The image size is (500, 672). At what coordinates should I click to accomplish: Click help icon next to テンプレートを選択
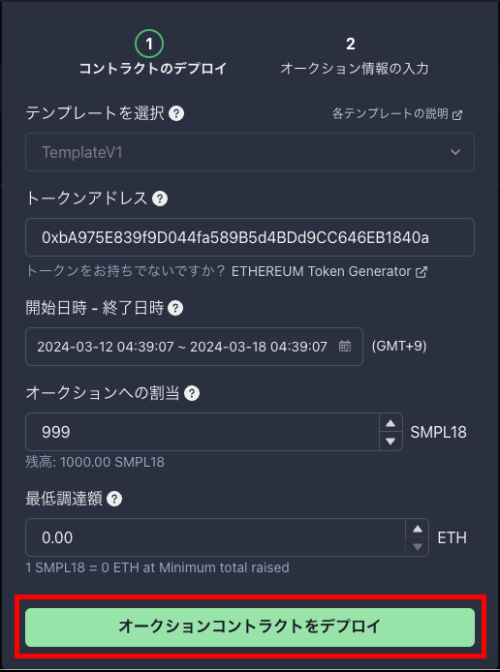176,113
